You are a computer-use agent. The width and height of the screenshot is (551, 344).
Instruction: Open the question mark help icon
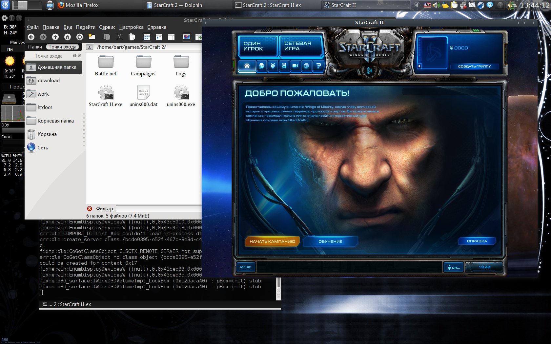click(318, 66)
